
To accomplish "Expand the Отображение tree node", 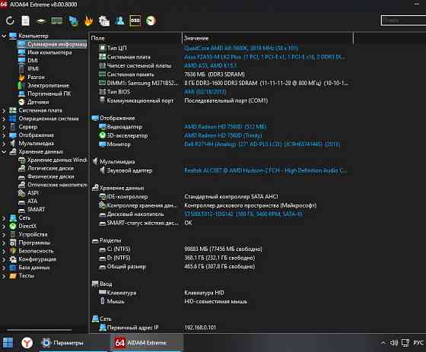I will [x=4, y=135].
